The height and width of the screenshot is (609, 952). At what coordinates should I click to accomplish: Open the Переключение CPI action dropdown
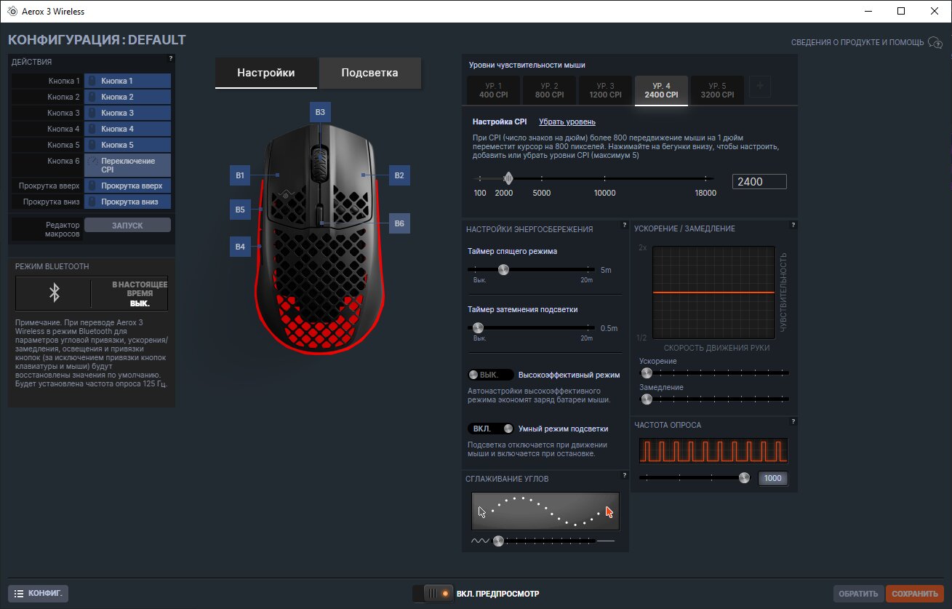point(128,165)
